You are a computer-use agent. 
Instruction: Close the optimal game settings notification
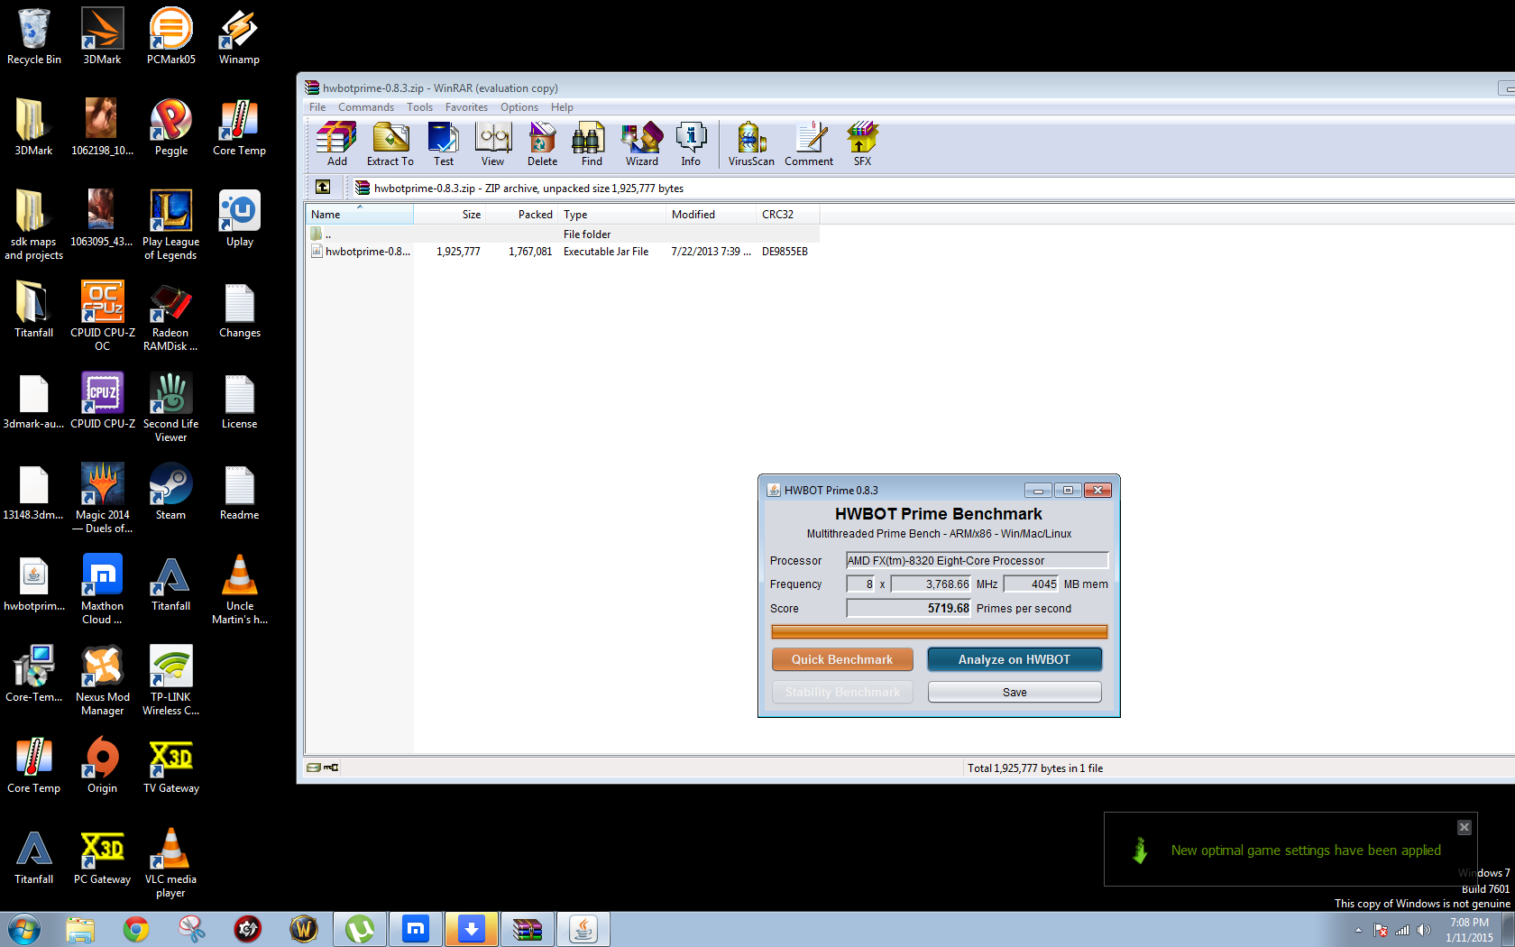click(1464, 827)
